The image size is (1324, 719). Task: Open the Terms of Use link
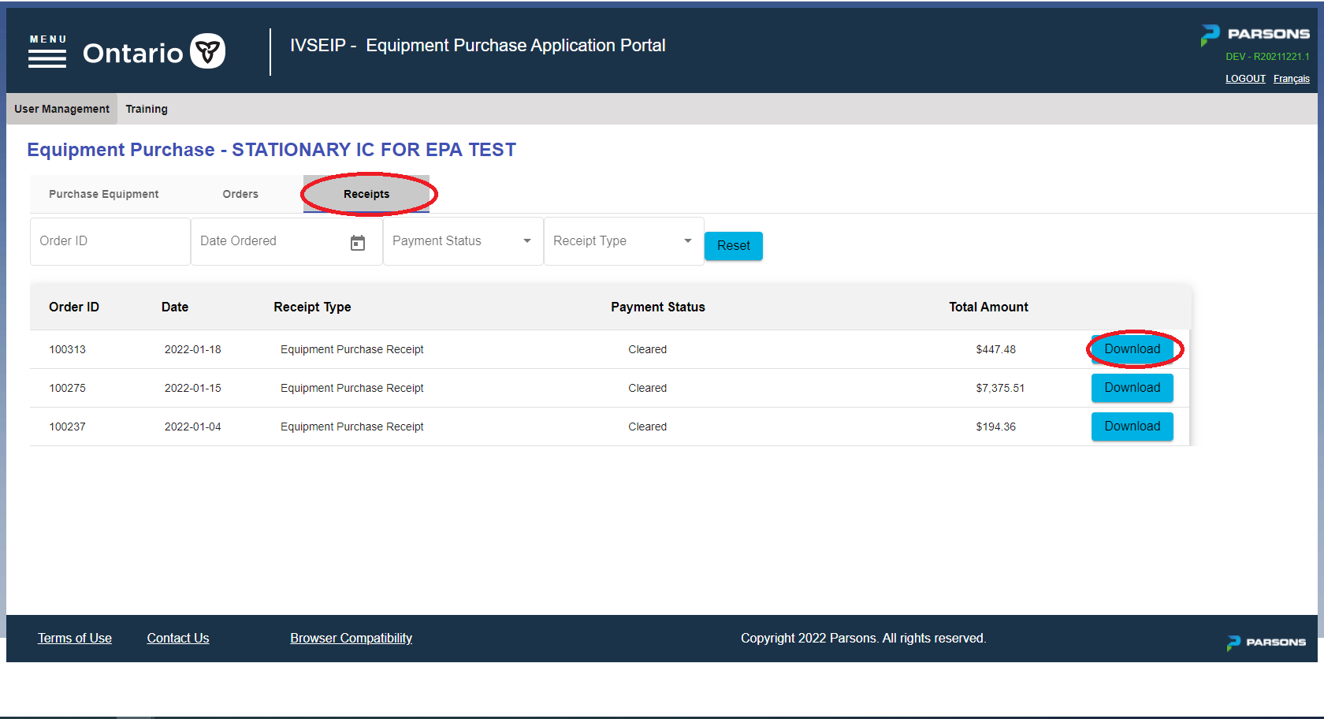point(74,638)
